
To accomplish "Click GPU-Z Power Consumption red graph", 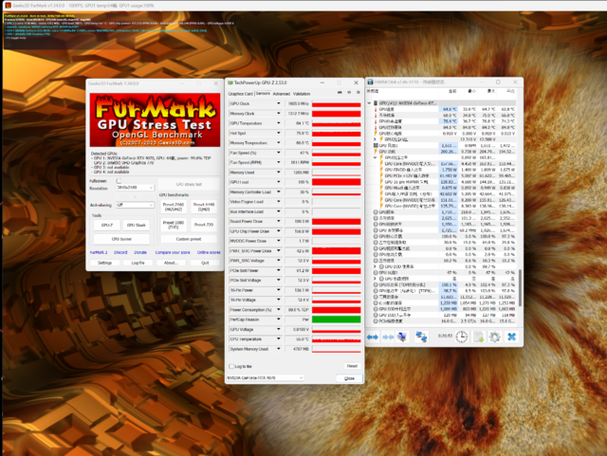I will point(337,310).
